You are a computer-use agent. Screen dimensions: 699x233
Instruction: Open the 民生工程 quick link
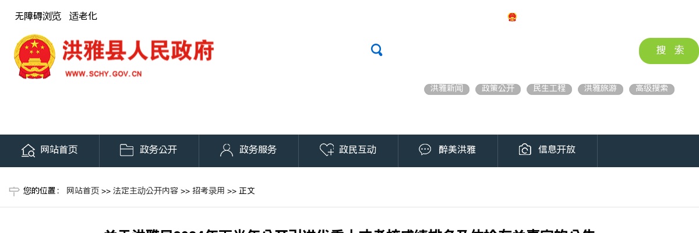point(549,89)
